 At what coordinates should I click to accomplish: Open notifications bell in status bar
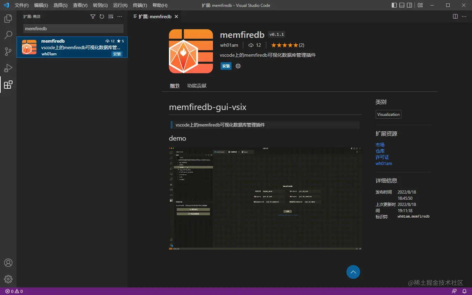tap(464, 291)
